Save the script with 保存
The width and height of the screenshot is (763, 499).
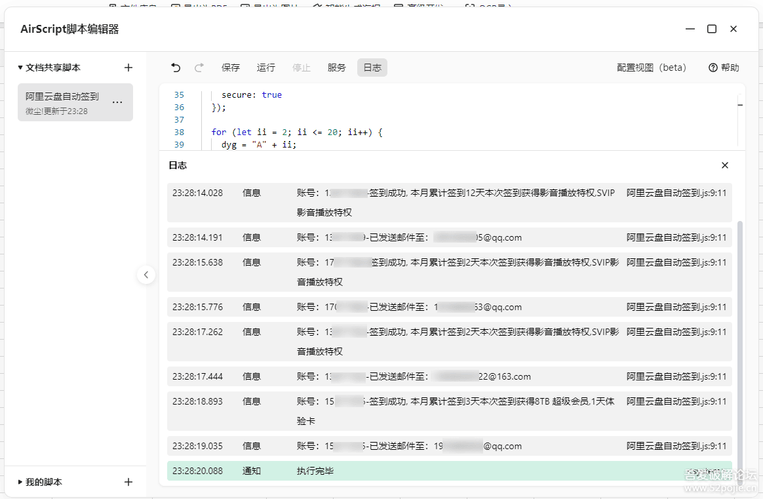click(231, 68)
